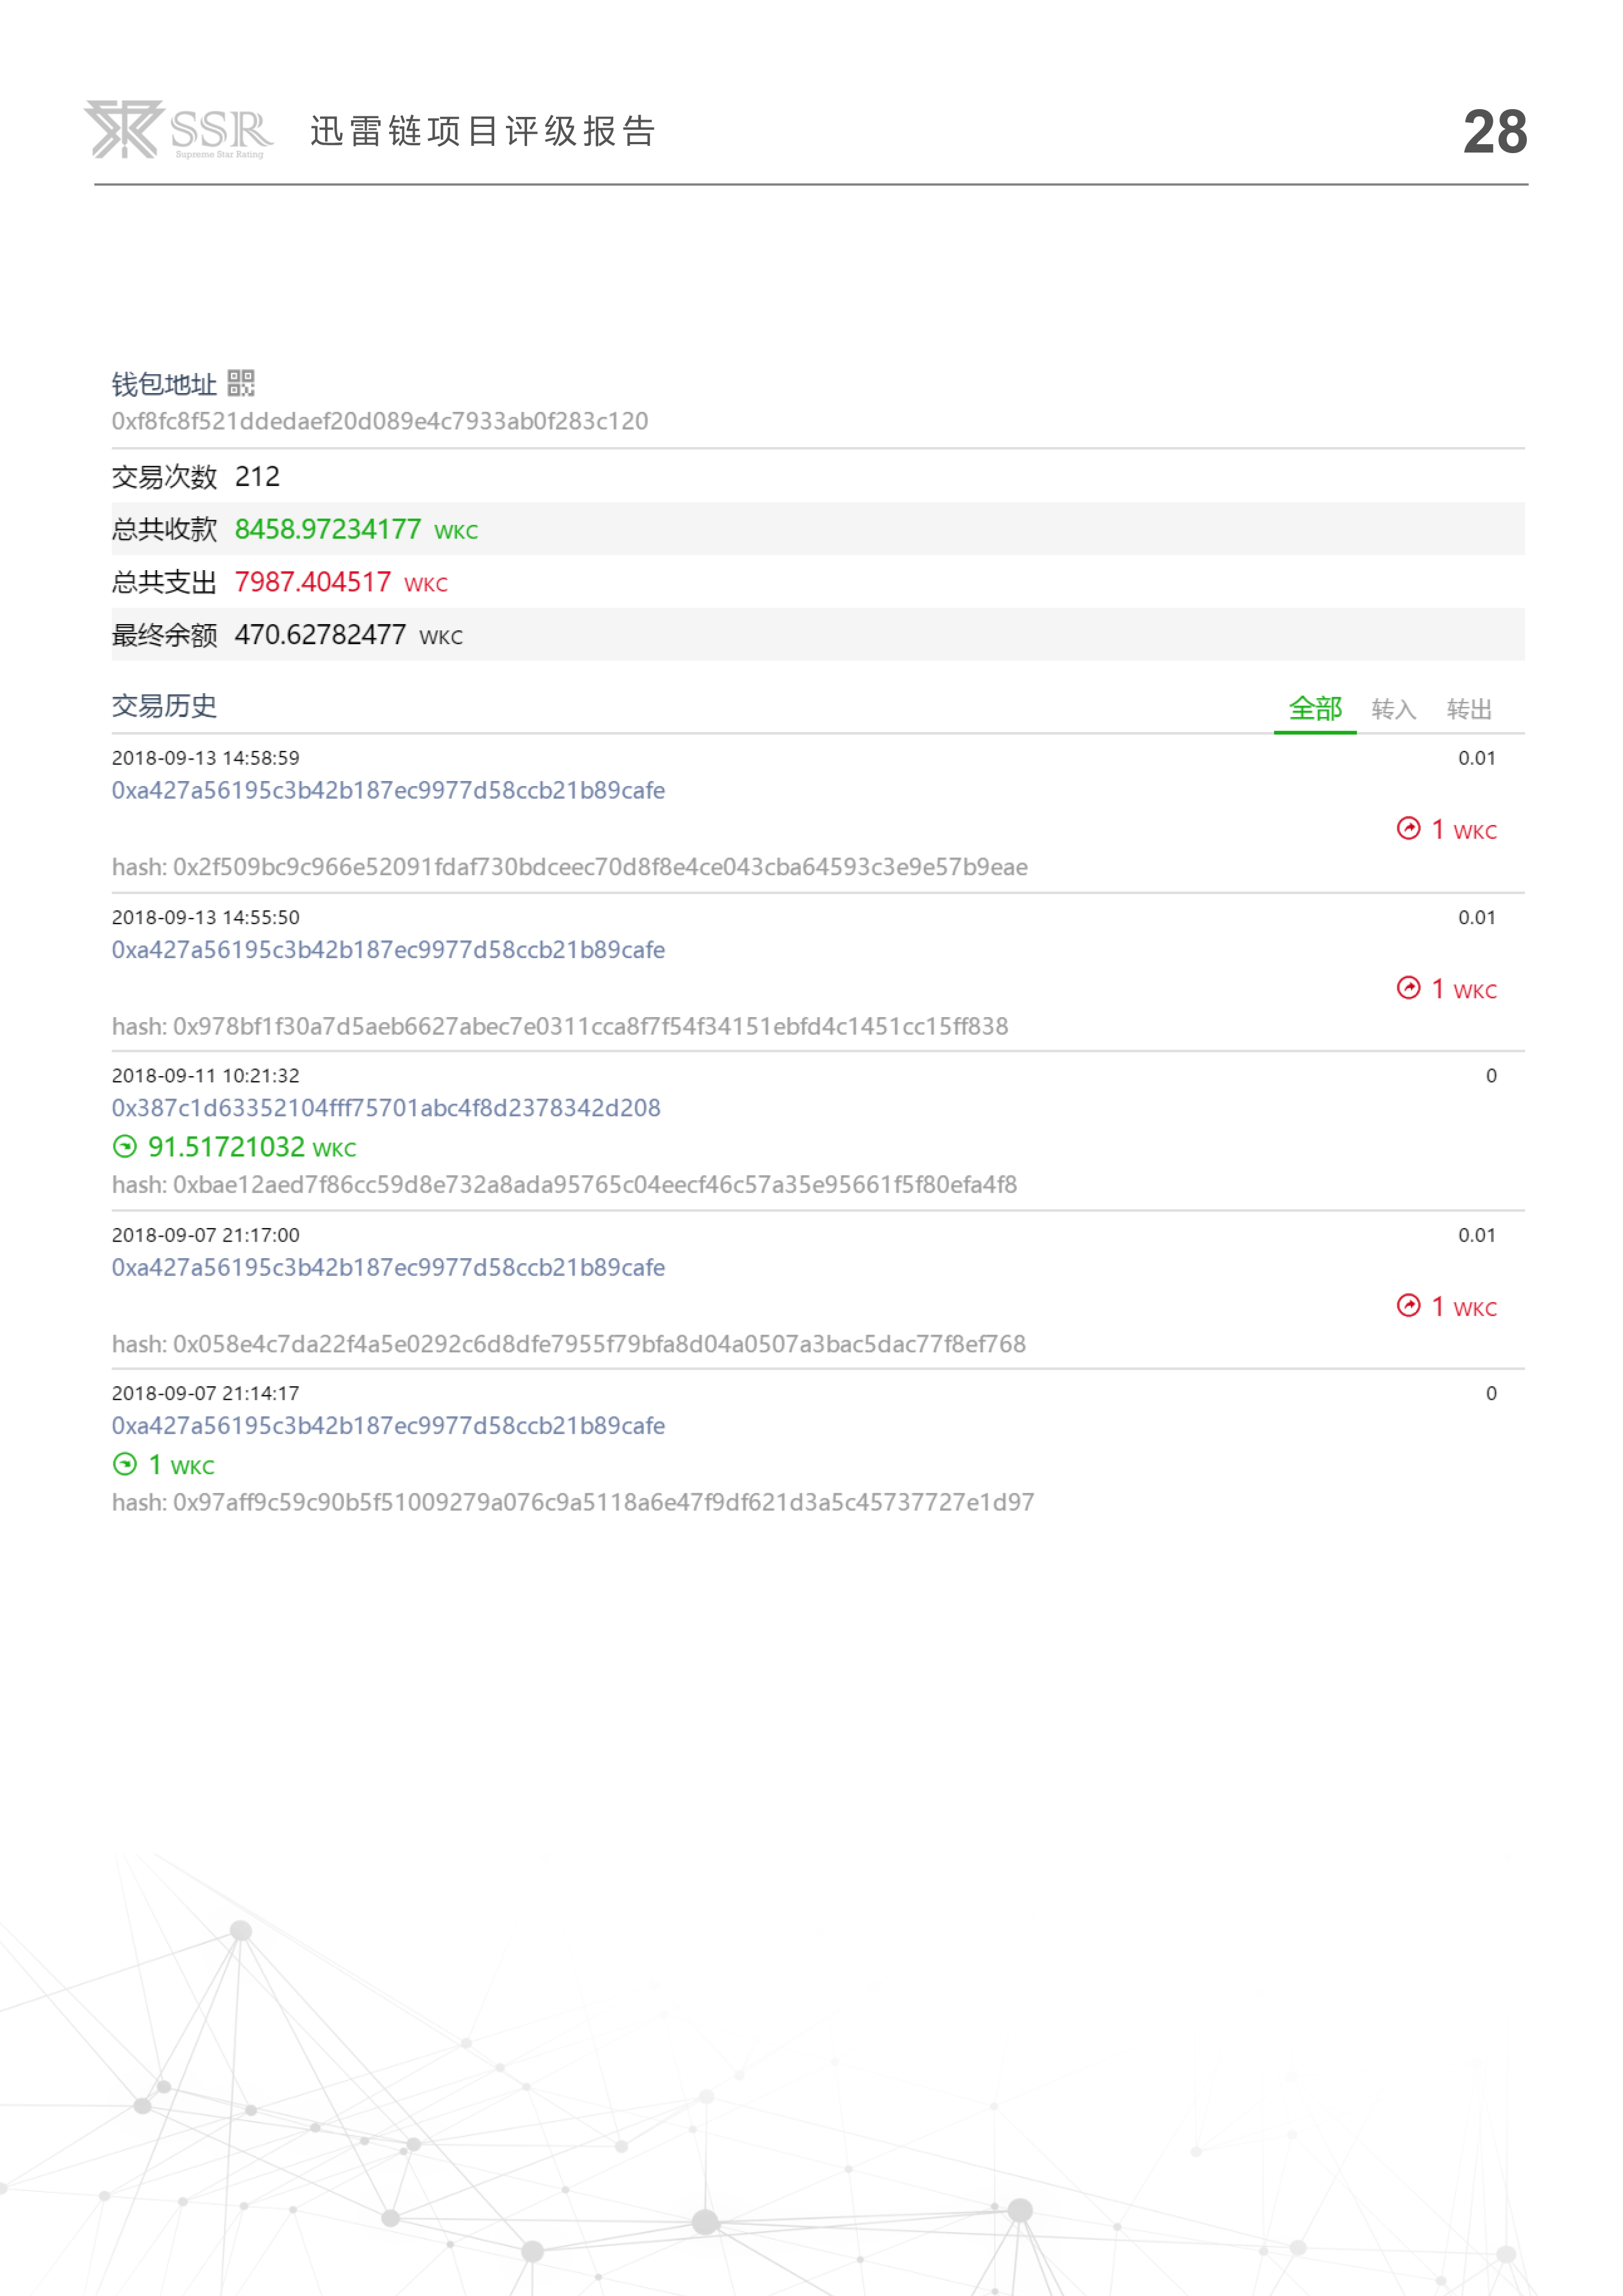Click the green incoming icon in the 21:14:17 transaction
Screen dimensions: 1623x2296
[125, 1465]
